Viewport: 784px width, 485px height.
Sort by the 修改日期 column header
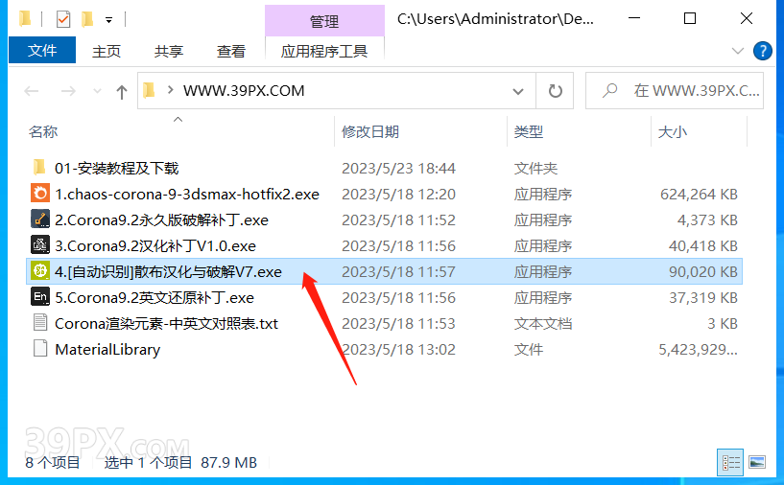370,132
